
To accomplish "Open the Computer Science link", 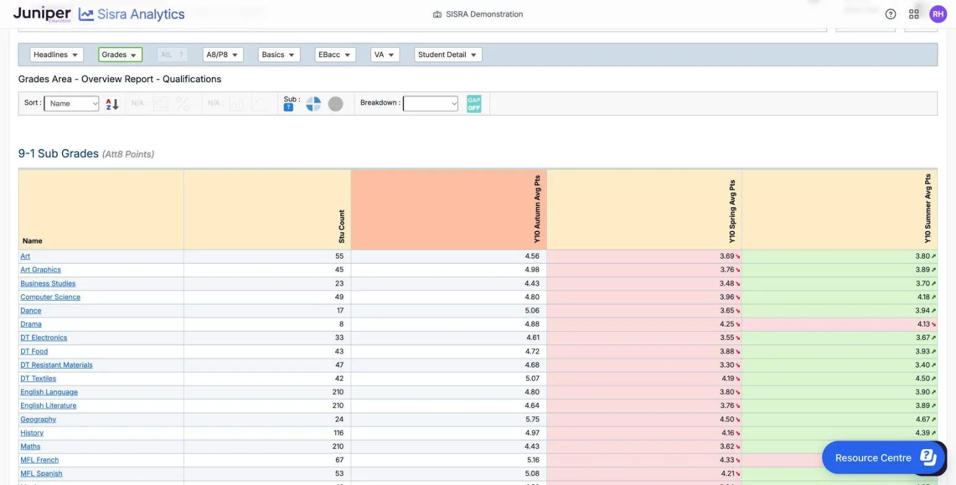I will (50, 297).
